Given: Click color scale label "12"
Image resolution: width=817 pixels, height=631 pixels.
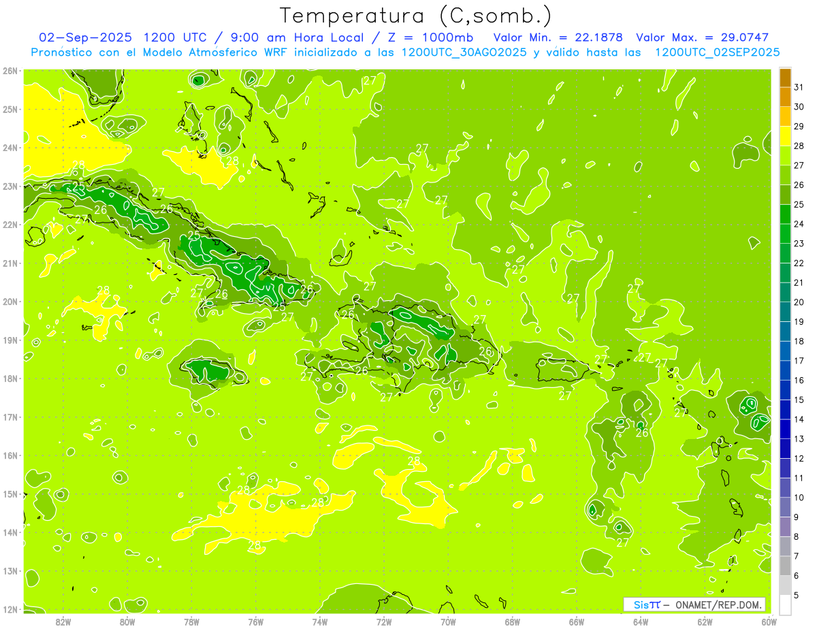Looking at the screenshot, I should pyautogui.click(x=799, y=459).
